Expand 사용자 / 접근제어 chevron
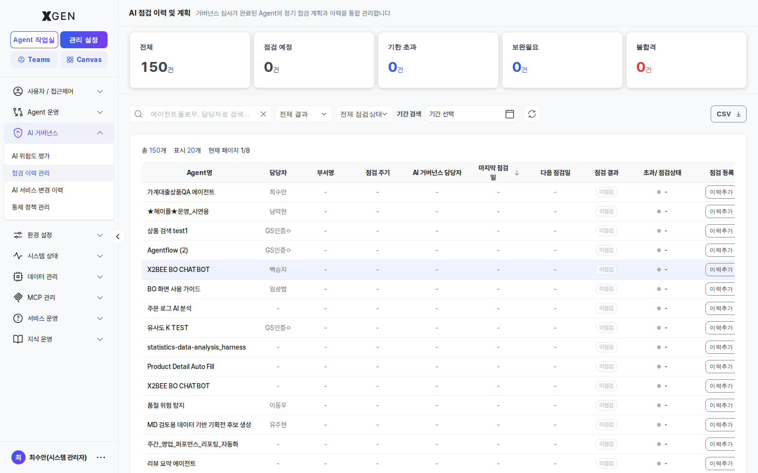Image resolution: width=758 pixels, height=473 pixels. coord(100,91)
